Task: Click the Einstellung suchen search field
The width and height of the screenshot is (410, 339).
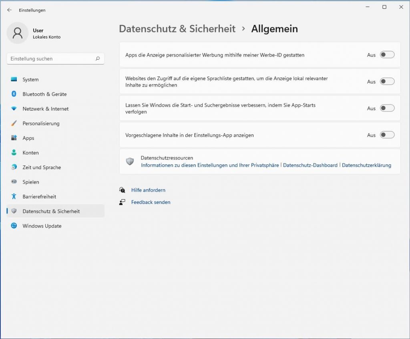Action: coord(52,59)
